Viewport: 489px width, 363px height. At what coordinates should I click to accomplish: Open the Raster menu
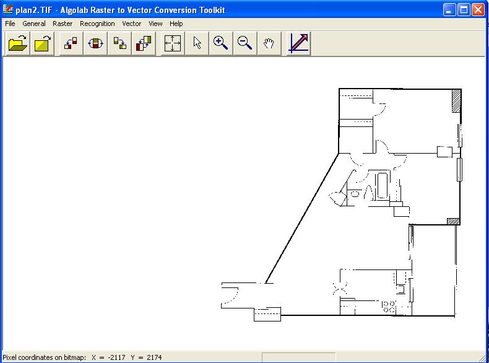point(63,24)
